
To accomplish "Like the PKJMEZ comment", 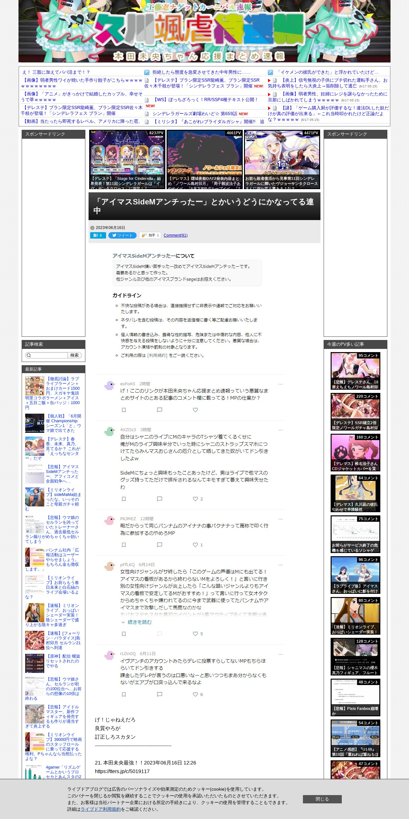I will (195, 545).
